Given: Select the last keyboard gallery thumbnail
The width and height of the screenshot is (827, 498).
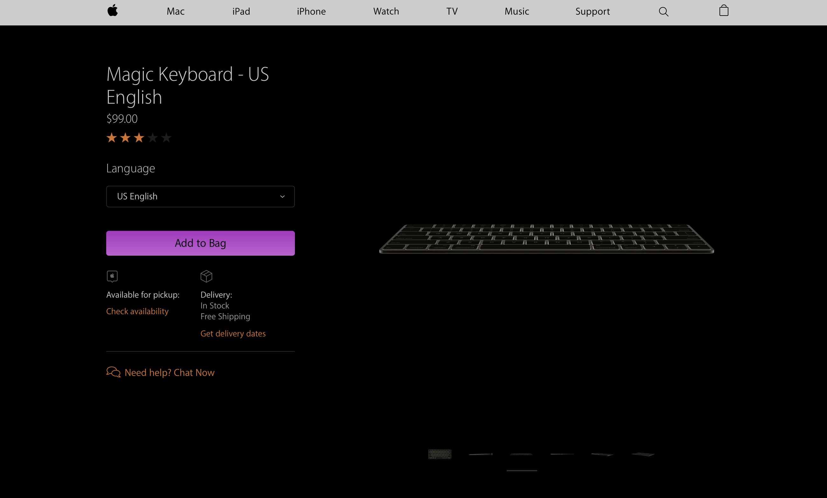Looking at the screenshot, I should point(643,454).
